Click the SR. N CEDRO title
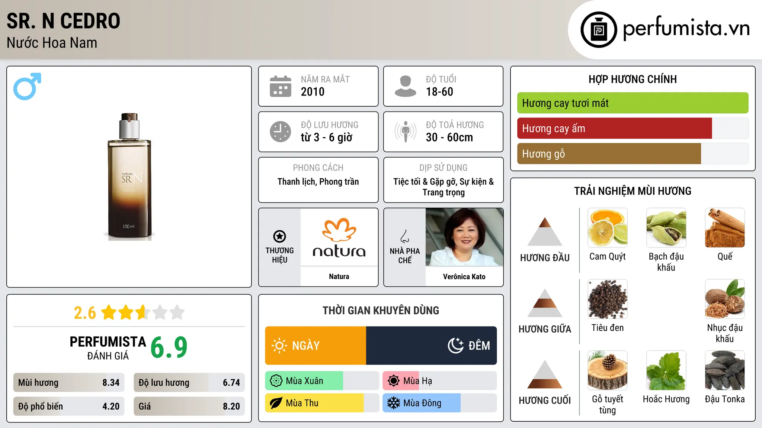Screen dimensions: 762x428 click(64, 21)
